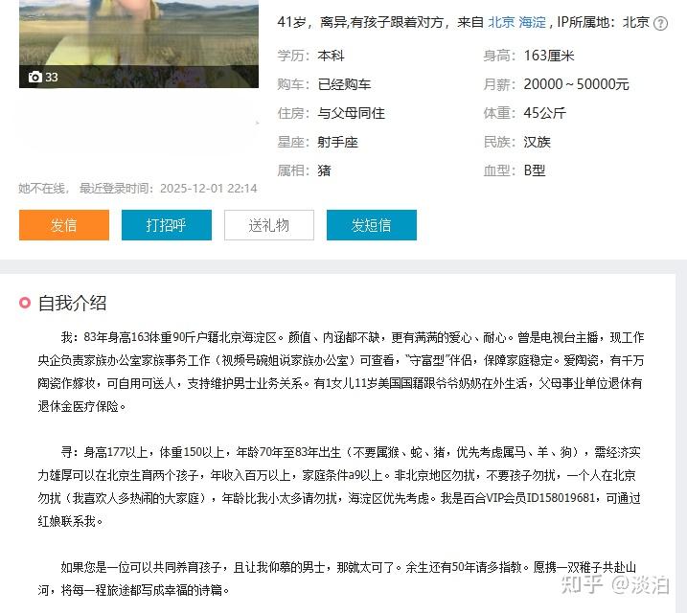The image size is (687, 613).
Task: Click the pink bullet beside 自我介绍
Action: 25,303
